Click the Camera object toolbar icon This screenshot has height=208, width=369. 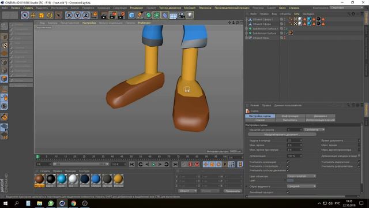[x=182, y=16]
